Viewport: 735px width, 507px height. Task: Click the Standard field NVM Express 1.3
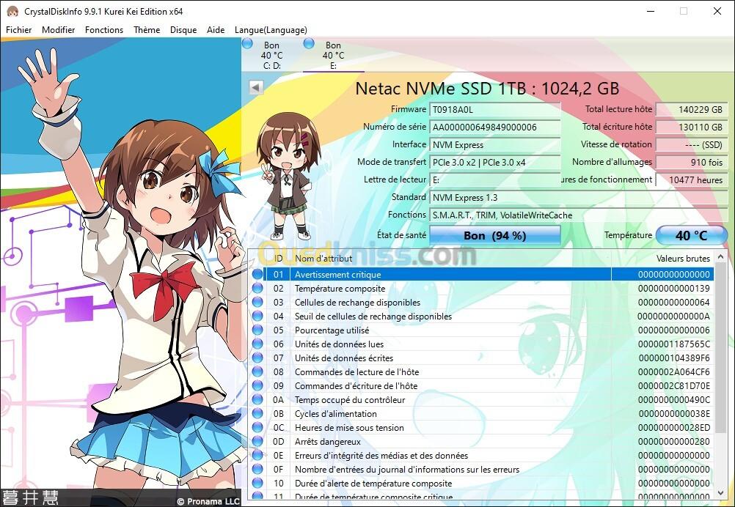click(x=579, y=198)
